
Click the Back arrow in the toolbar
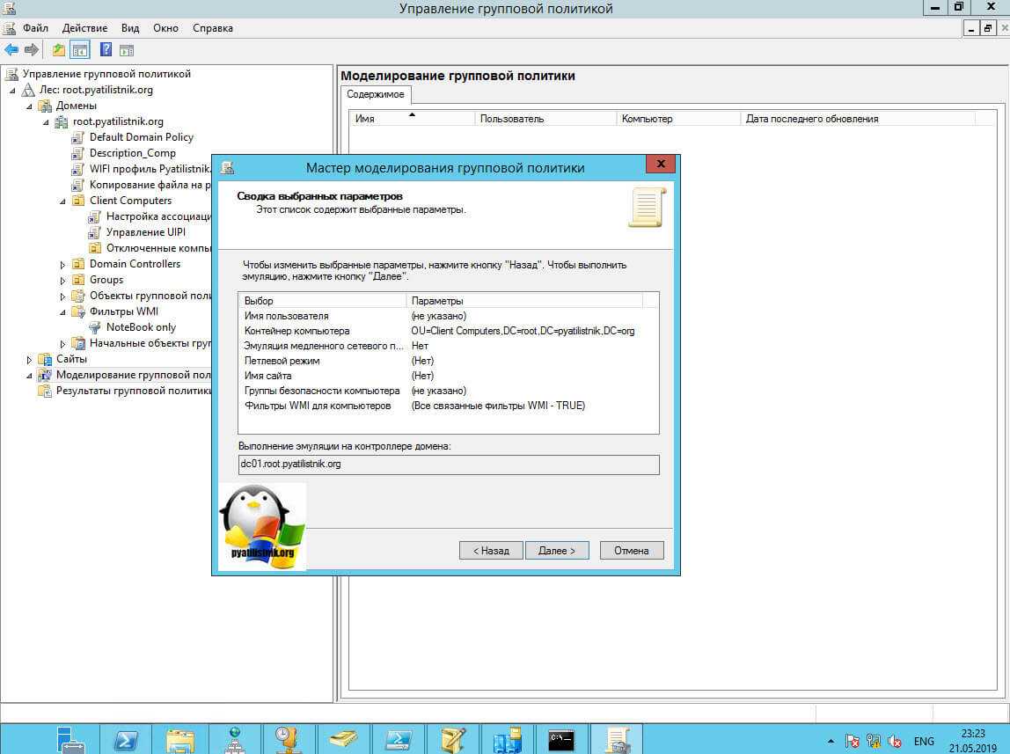[11, 50]
